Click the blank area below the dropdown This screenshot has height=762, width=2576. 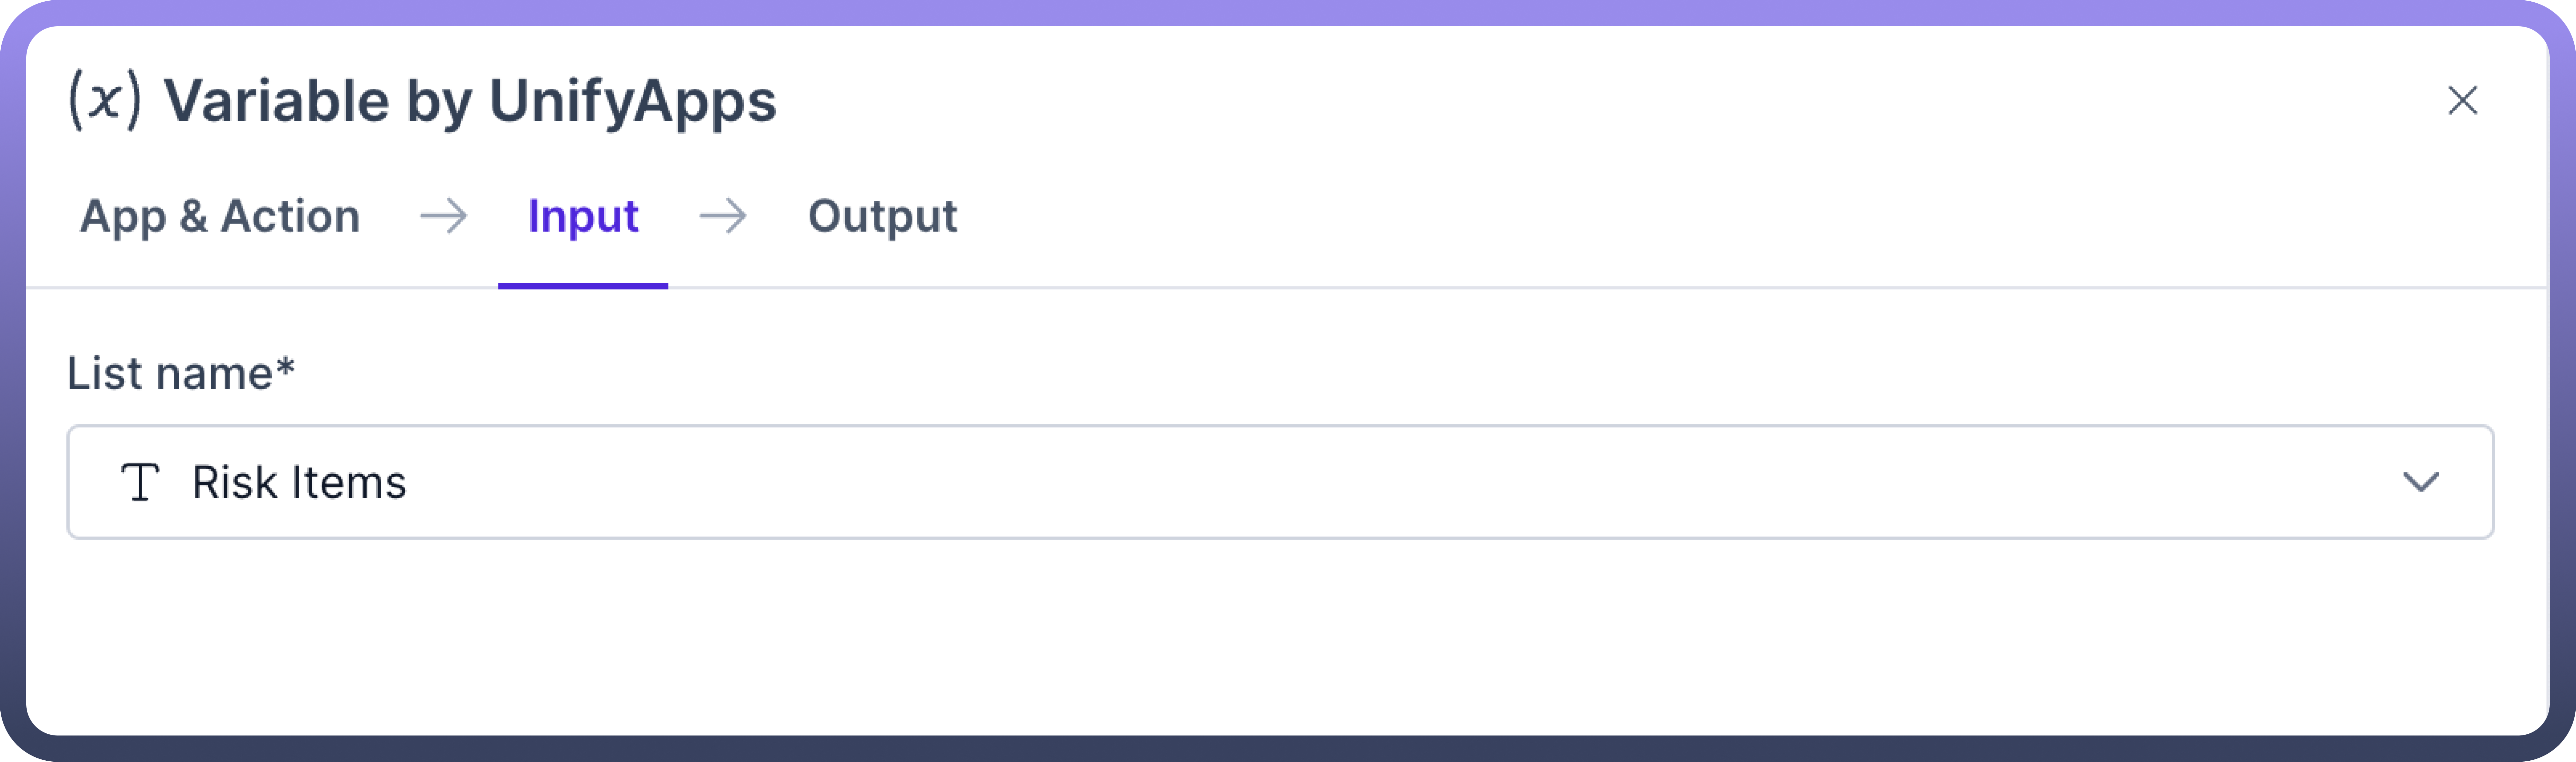tap(1280, 640)
